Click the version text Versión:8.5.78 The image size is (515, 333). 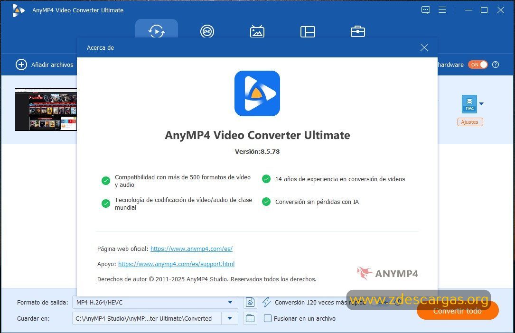coord(257,152)
